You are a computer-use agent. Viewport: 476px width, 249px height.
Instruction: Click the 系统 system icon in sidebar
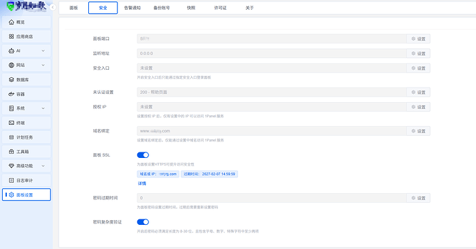point(11,108)
